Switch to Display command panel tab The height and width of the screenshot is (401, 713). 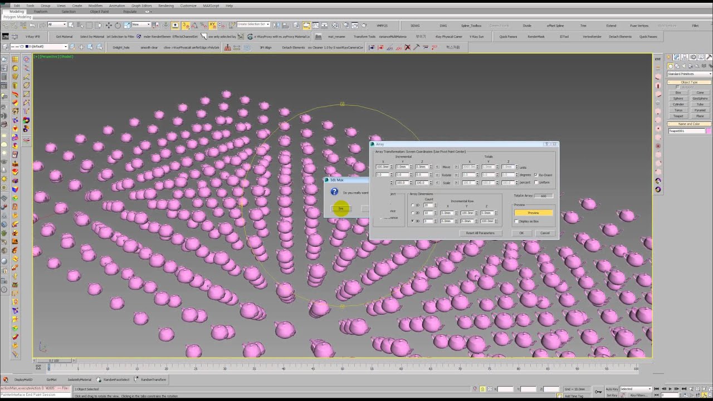(x=701, y=57)
